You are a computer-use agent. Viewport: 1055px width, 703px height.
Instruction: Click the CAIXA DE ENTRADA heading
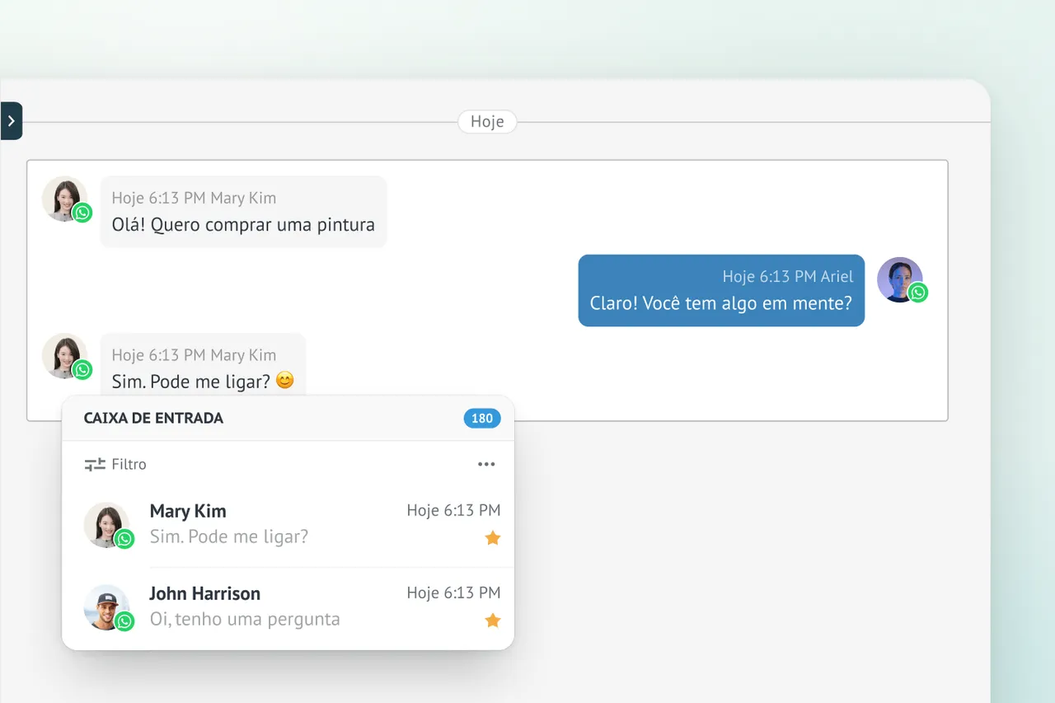coord(153,419)
